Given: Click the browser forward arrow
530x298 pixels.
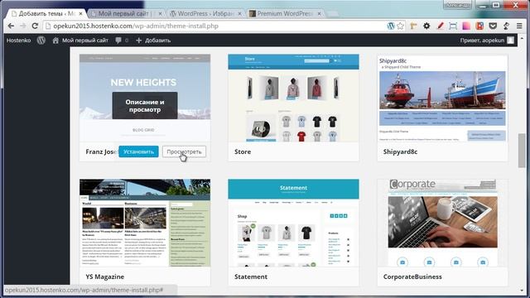Looking at the screenshot, I should coord(22,26).
